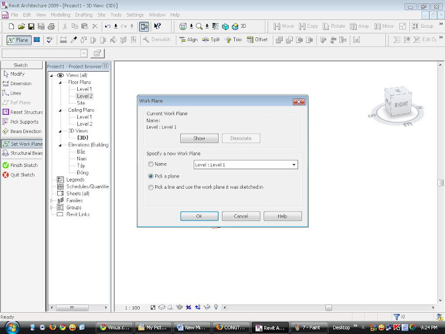Open the Window menu
This screenshot has height=334, width=445.
(157, 15)
